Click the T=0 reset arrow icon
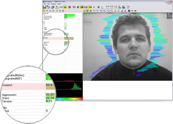 pos(128,7)
